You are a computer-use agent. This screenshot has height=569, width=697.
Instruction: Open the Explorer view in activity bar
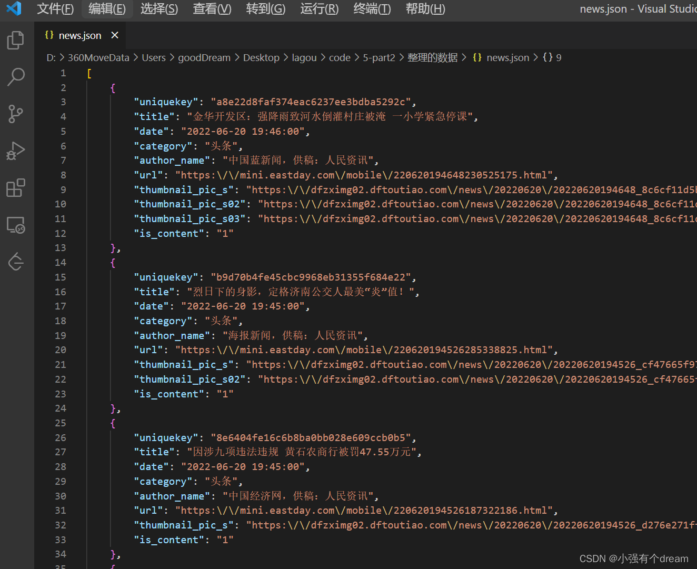coord(16,40)
